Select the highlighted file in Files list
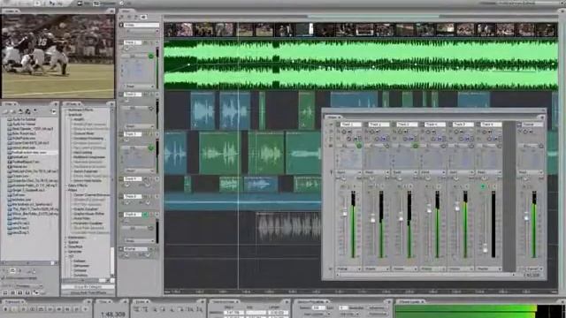The image size is (566, 318). click(32, 153)
